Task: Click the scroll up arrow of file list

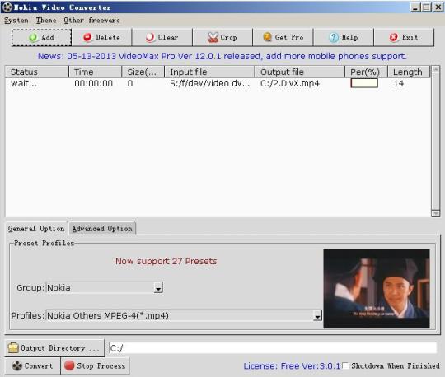Action: pyautogui.click(x=436, y=69)
